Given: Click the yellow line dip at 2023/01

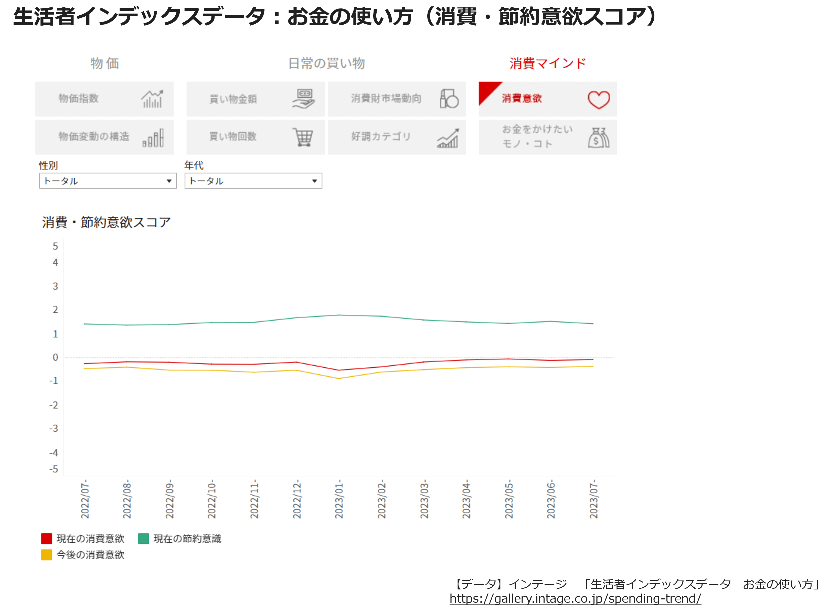Looking at the screenshot, I should click(x=339, y=378).
